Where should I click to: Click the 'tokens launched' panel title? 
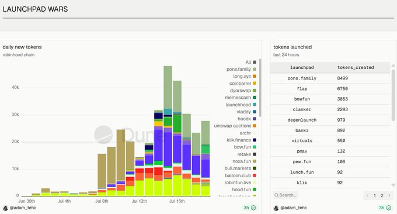point(292,47)
